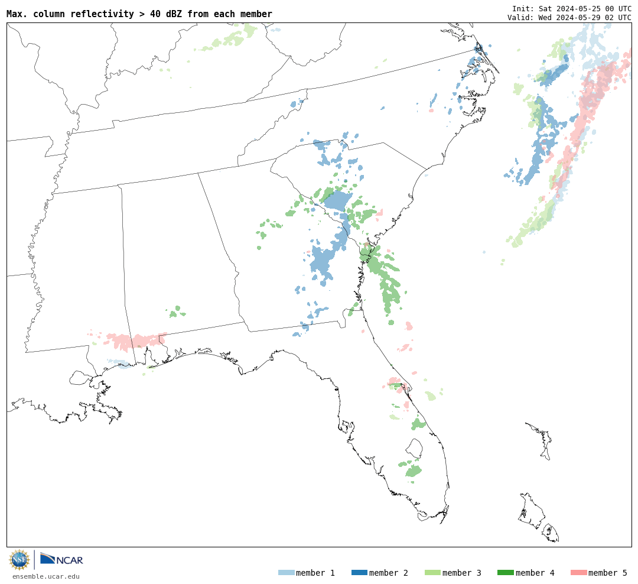Click the member 1 light blue swatch
638x584 pixels.
(x=287, y=573)
